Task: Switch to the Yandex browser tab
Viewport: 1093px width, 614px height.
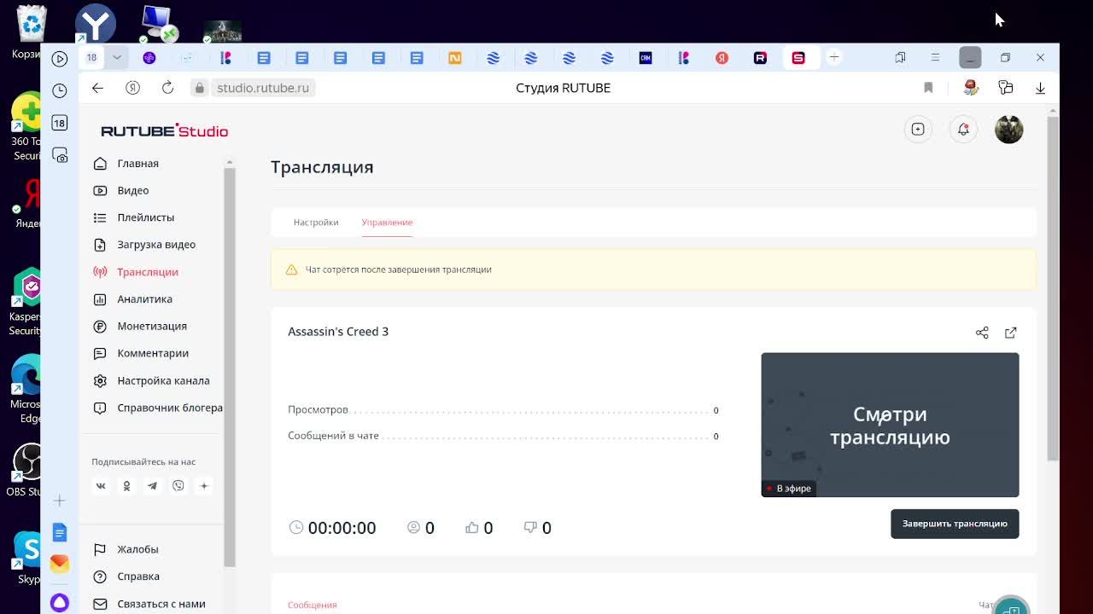Action: [722, 58]
